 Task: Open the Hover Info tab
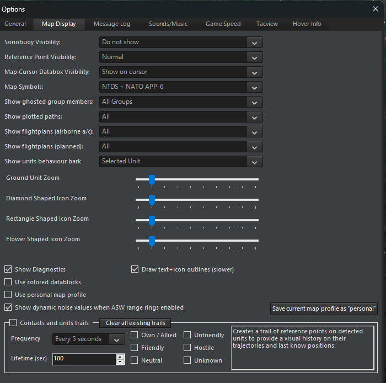pos(307,24)
